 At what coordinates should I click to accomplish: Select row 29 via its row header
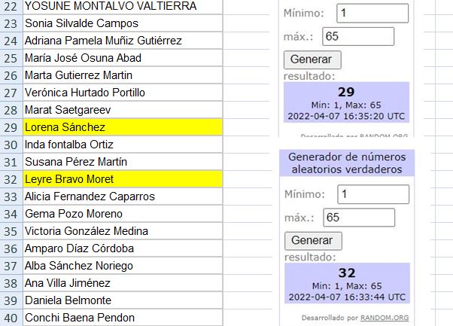pyautogui.click(x=10, y=127)
